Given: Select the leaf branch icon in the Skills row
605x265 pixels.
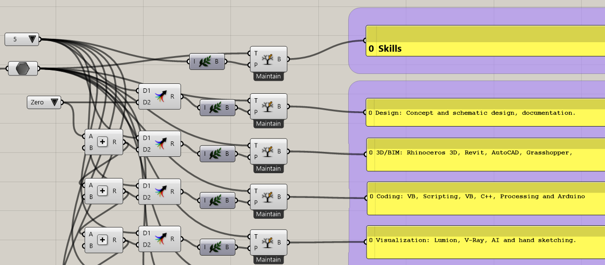Looking at the screenshot, I should 206,62.
